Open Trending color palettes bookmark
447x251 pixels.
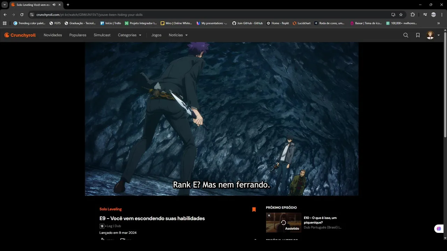click(30, 23)
